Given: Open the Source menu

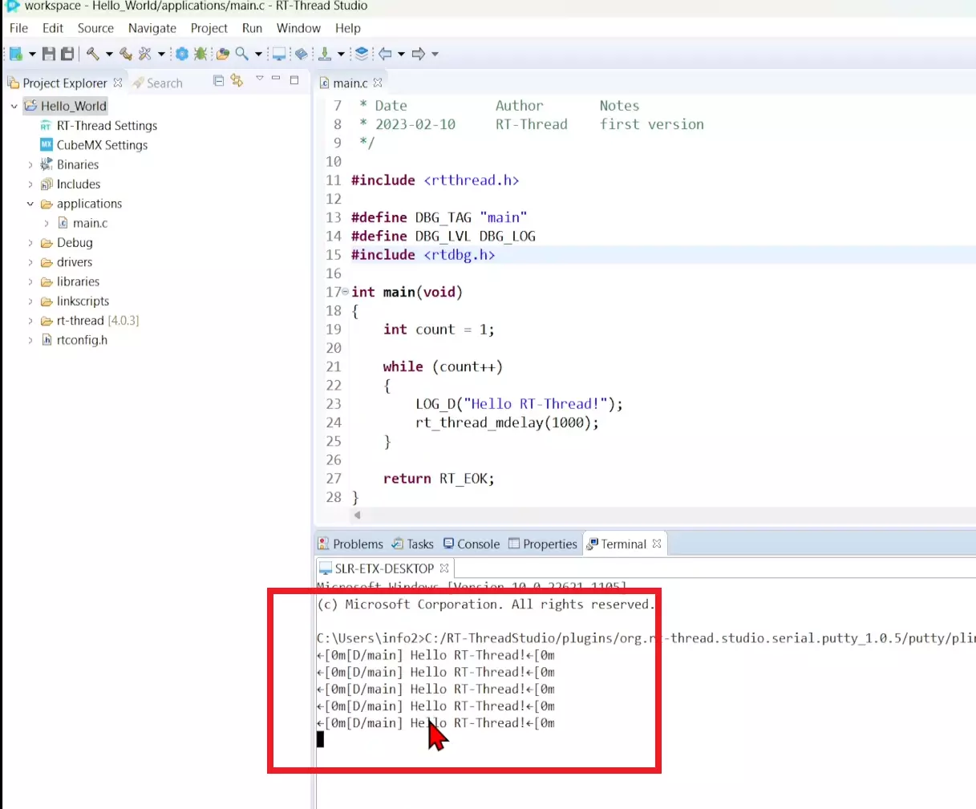Looking at the screenshot, I should [95, 28].
